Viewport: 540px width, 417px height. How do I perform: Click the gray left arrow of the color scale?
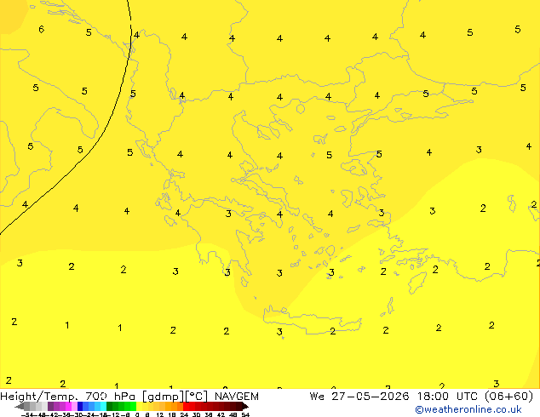pos(20,406)
